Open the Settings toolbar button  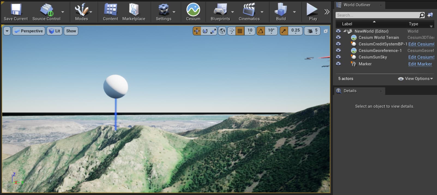tap(164, 12)
